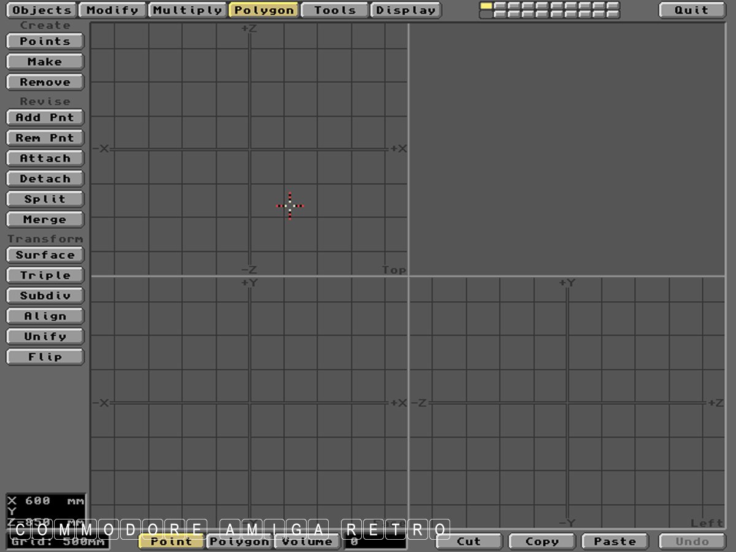The height and width of the screenshot is (552, 736).
Task: Click the Split button
Action: point(45,199)
